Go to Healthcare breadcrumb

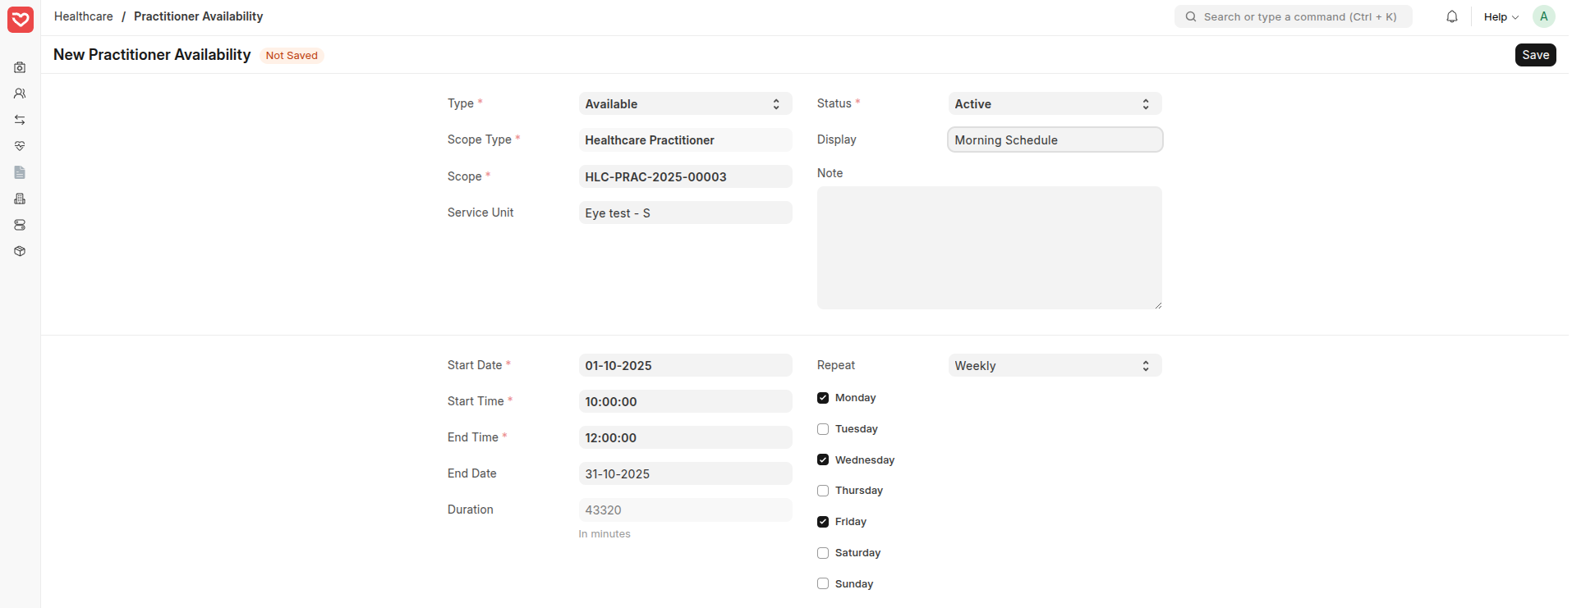click(84, 16)
